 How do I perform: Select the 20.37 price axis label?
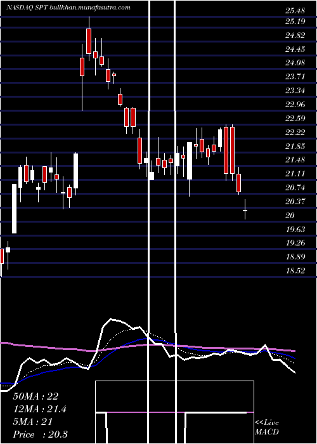click(295, 202)
